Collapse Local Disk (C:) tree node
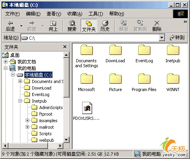Screen dimensions: 190x159 pos(13,75)
